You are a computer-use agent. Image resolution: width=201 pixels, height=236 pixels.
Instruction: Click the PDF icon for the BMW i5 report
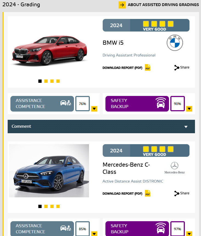(148, 67)
